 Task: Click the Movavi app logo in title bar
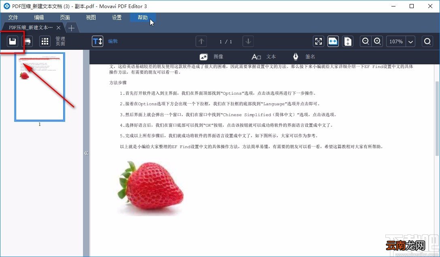click(x=6, y=6)
